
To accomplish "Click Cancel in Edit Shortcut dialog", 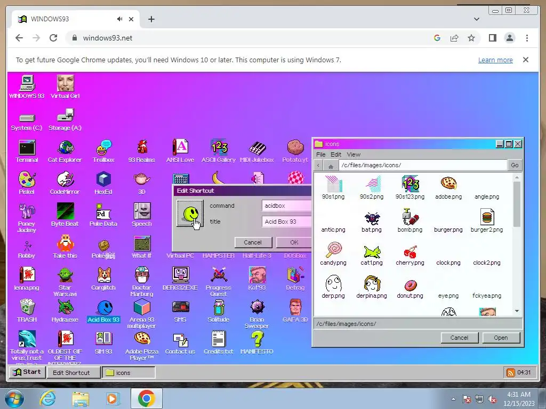I will click(x=253, y=242).
